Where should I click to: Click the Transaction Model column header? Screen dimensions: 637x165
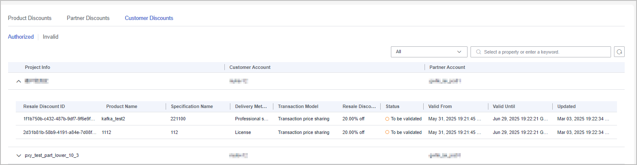click(x=298, y=106)
